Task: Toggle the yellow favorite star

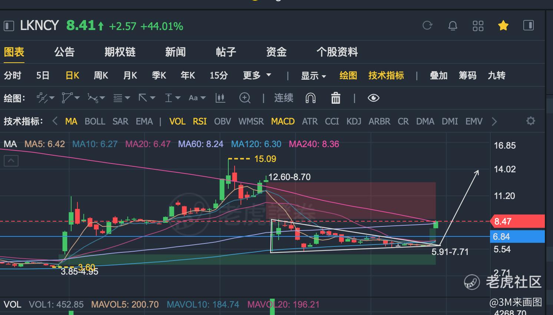Action: click(503, 25)
